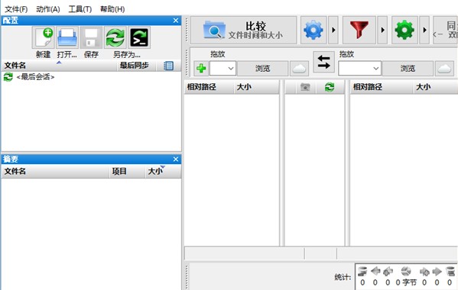Open comparison settings blue gear
458x290 pixels.
click(313, 30)
